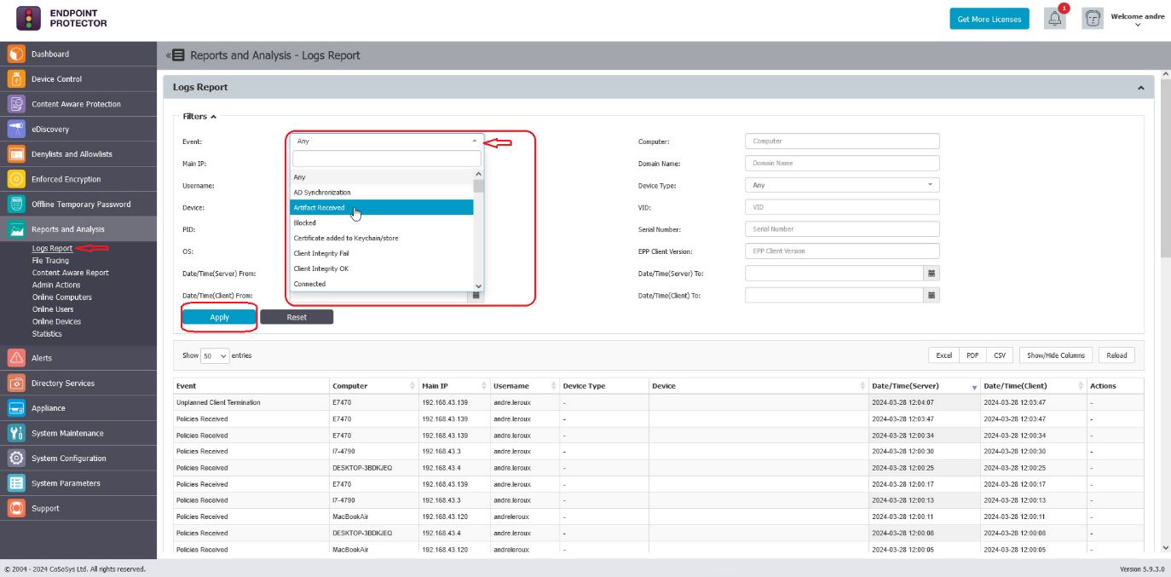Click the Alerts warning icon
The image size is (1171, 577).
[16, 358]
